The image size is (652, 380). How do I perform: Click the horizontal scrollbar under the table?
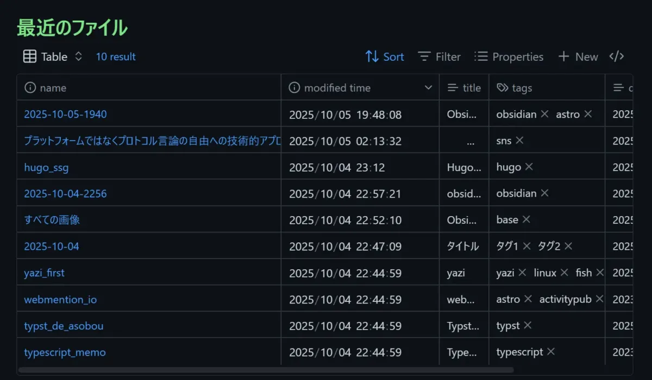tap(266, 370)
